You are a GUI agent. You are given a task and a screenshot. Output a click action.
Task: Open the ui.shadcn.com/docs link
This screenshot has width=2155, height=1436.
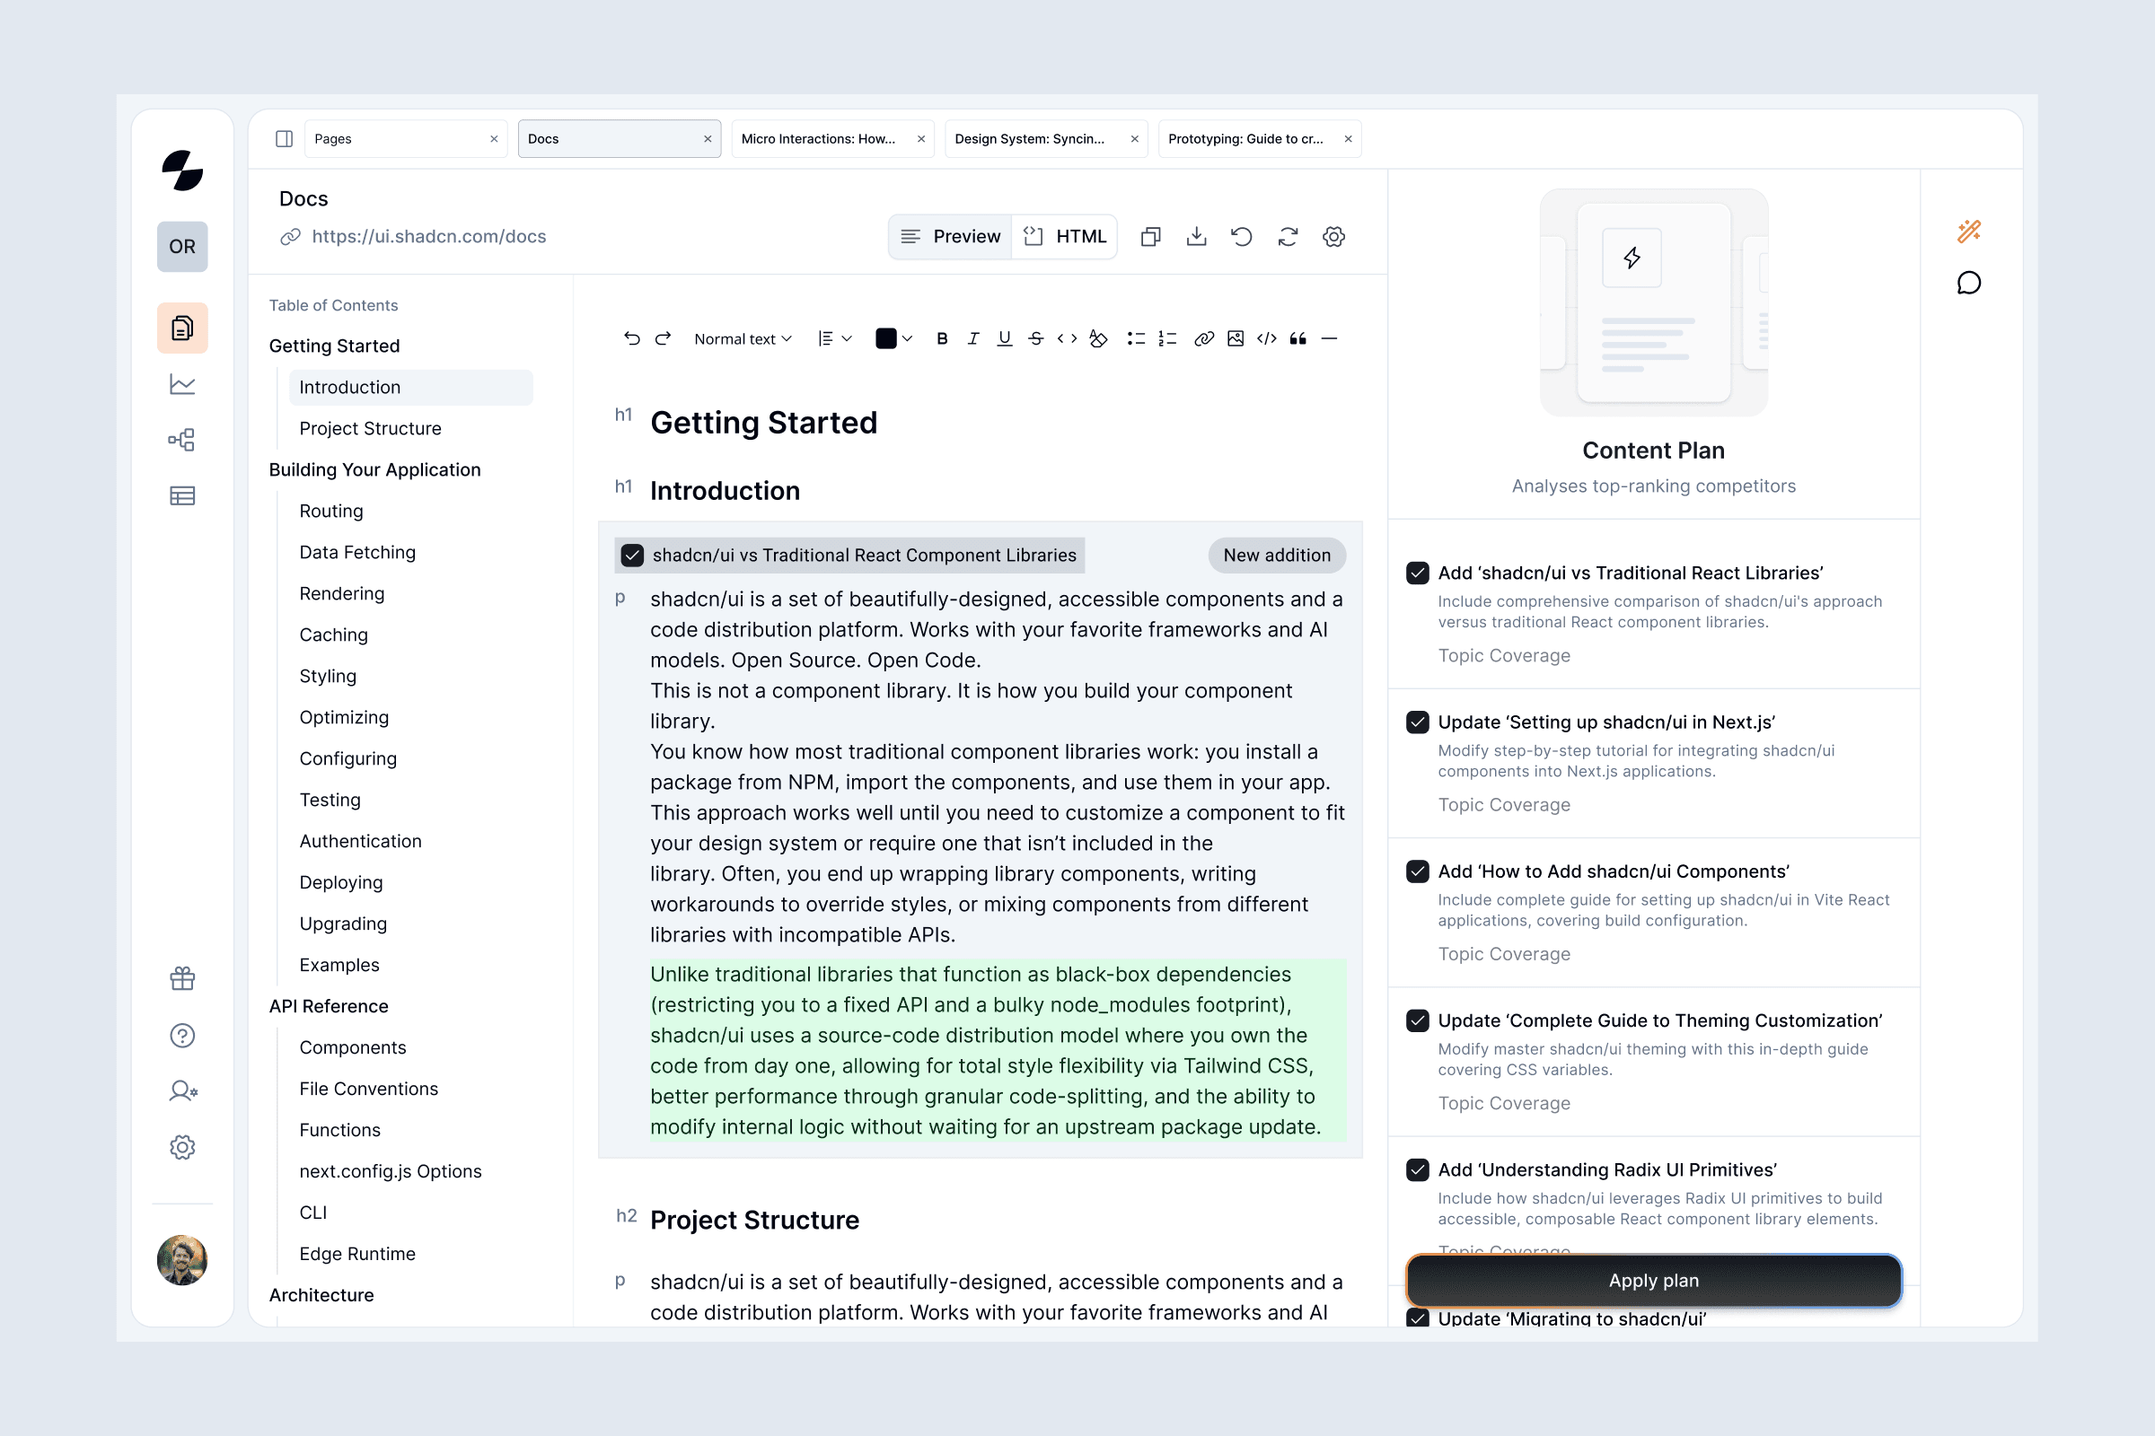pos(428,236)
